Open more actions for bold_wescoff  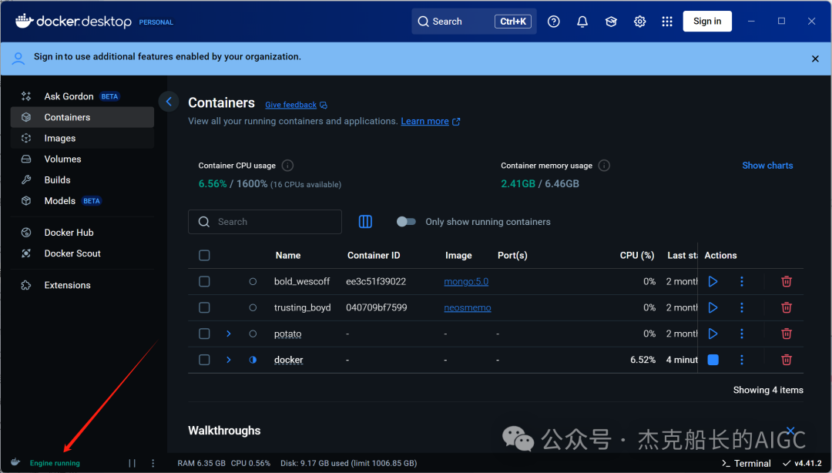point(741,281)
